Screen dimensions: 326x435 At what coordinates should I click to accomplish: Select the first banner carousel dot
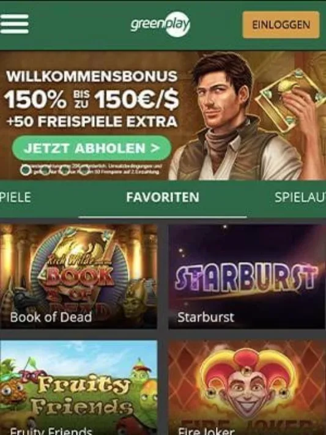[26, 169]
